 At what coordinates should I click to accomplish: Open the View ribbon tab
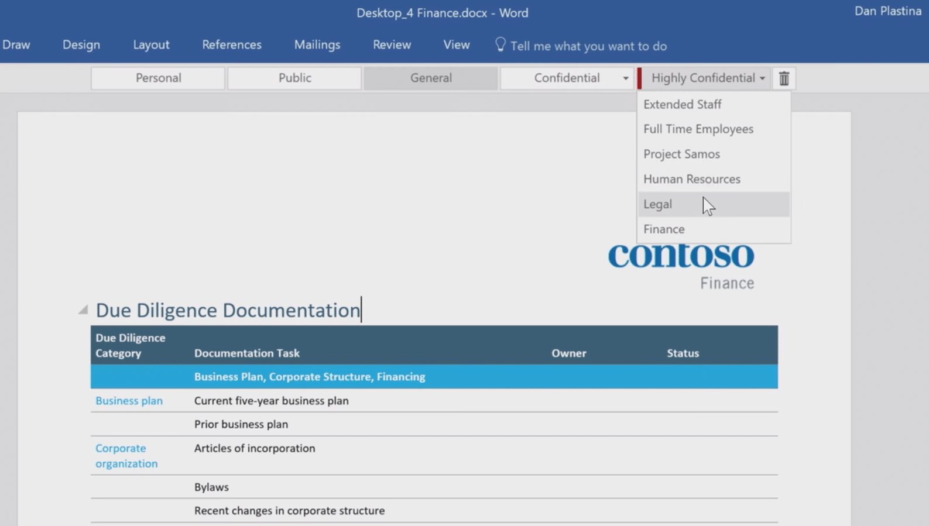(457, 44)
